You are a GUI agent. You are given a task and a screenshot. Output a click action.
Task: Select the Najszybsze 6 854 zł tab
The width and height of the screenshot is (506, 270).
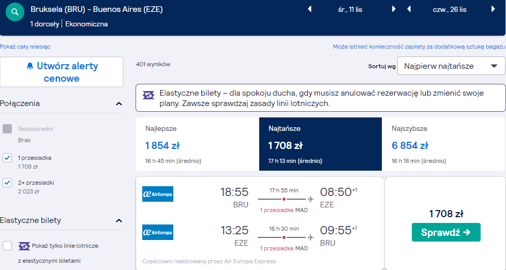(x=444, y=144)
